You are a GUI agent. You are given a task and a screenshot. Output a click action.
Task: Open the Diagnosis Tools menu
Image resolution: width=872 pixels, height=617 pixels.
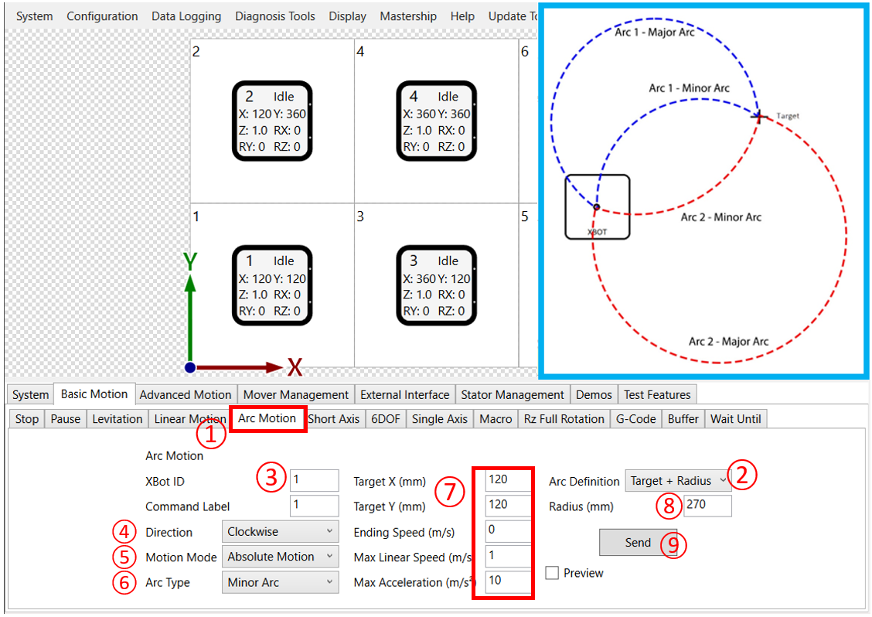(275, 16)
